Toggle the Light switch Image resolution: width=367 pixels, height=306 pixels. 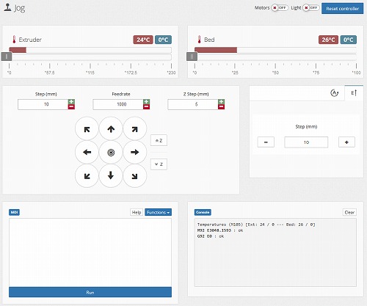311,8
